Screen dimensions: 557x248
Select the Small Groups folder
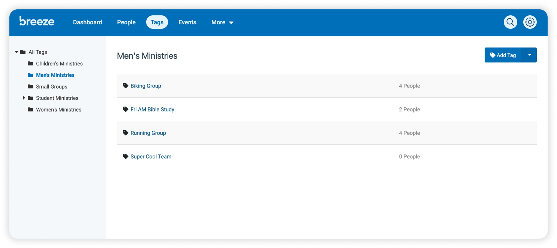tap(52, 86)
